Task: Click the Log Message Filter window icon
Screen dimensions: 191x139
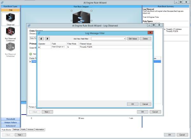Action: [39, 33]
